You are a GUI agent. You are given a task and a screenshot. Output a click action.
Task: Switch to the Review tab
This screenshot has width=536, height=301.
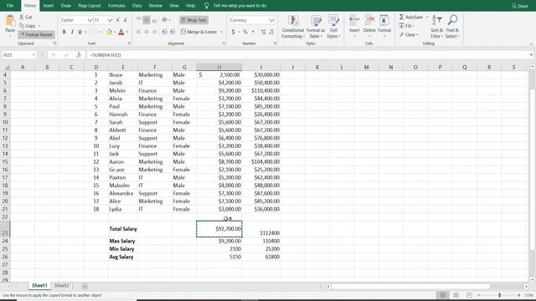155,6
